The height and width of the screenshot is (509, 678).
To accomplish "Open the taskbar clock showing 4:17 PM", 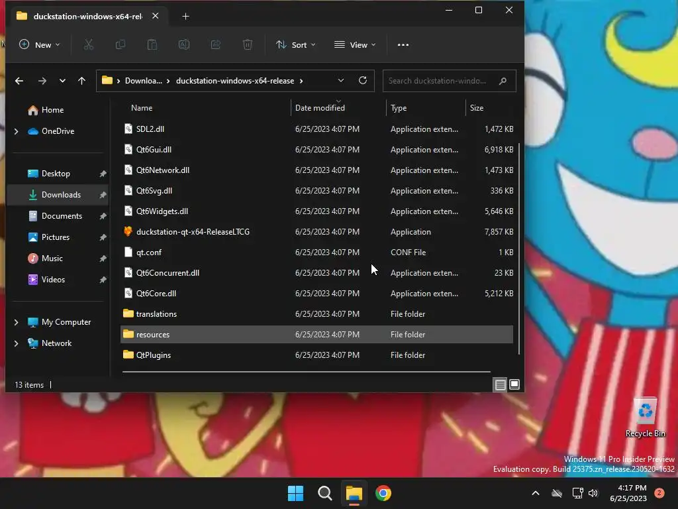I will click(x=628, y=493).
